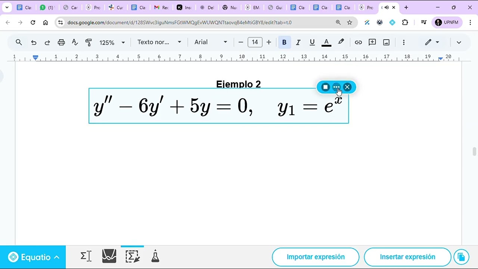Screen dimensions: 478x269
Task: Insert a link
Action: pyautogui.click(x=358, y=42)
